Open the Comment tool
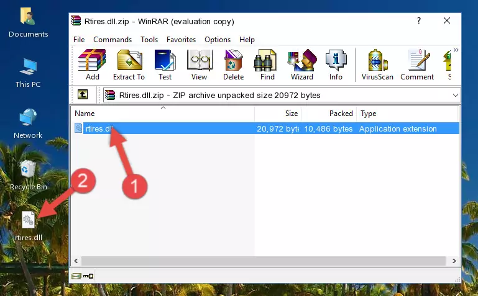 pos(417,65)
